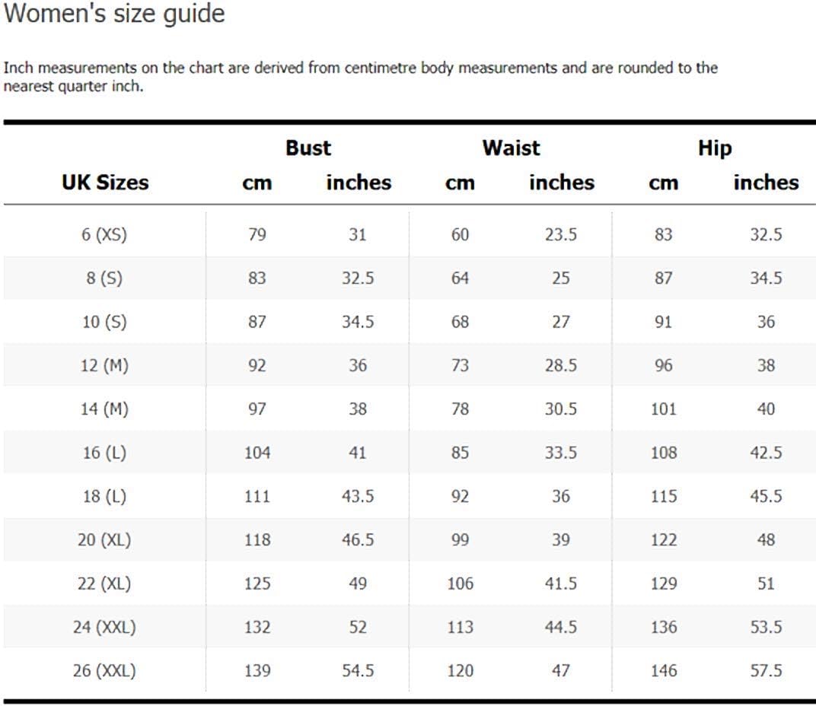Select the 20 (XL) size row label
This screenshot has height=706, width=816.
[x=104, y=541]
